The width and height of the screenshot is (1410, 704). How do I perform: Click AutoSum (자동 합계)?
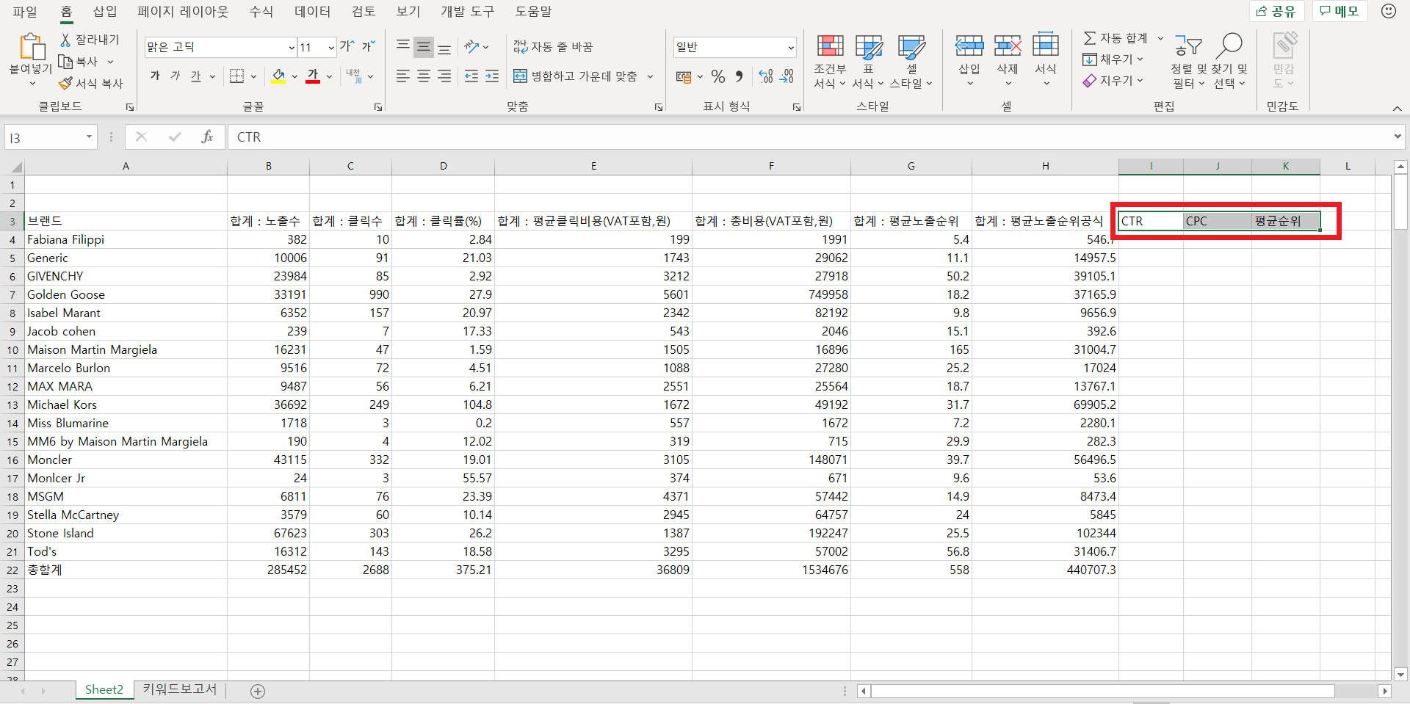[x=1116, y=38]
